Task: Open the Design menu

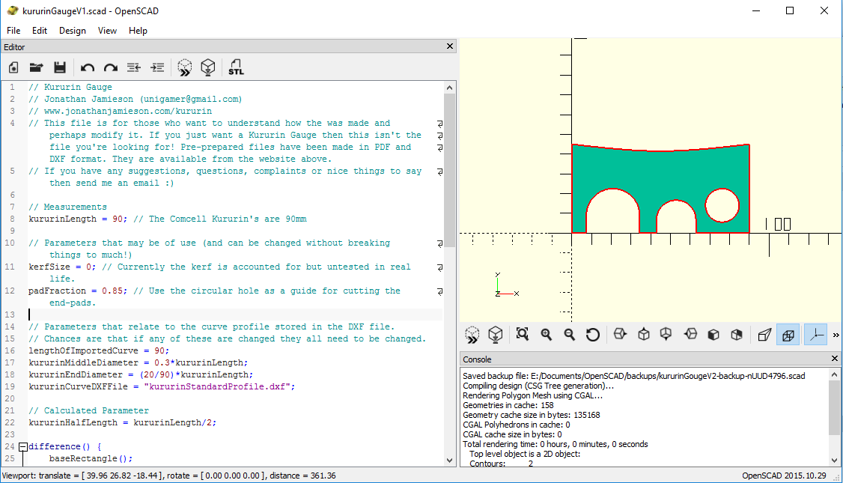Action: [72, 31]
